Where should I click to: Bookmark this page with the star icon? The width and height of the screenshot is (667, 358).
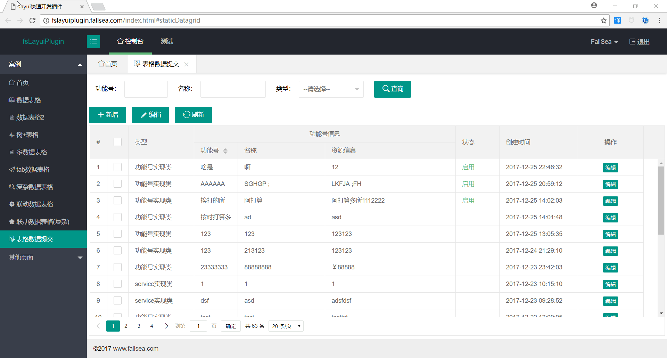coord(604,21)
